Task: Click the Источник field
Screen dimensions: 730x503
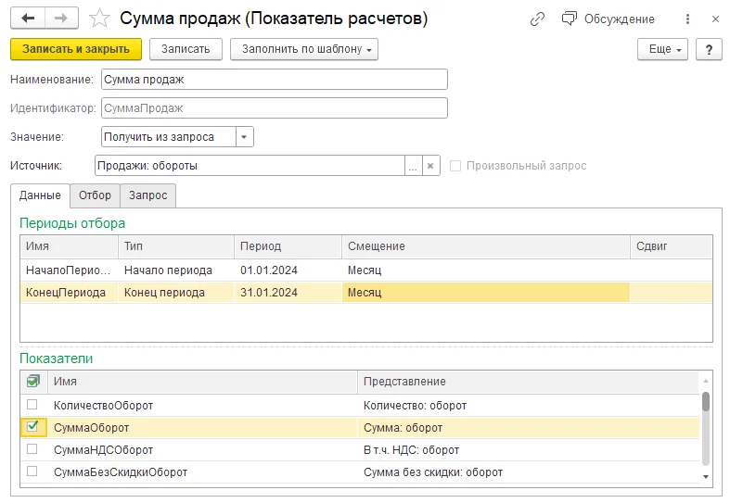Action: [250, 166]
